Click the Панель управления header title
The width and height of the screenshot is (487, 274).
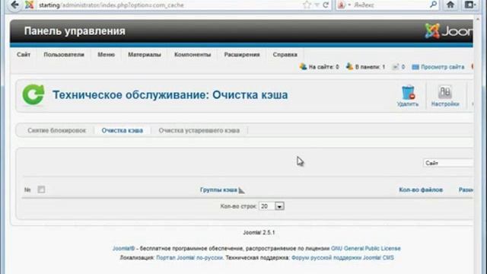click(75, 31)
